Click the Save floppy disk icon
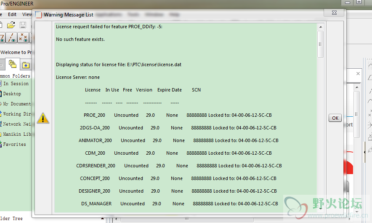Viewport: 372px width, 223px height. click(x=23, y=25)
